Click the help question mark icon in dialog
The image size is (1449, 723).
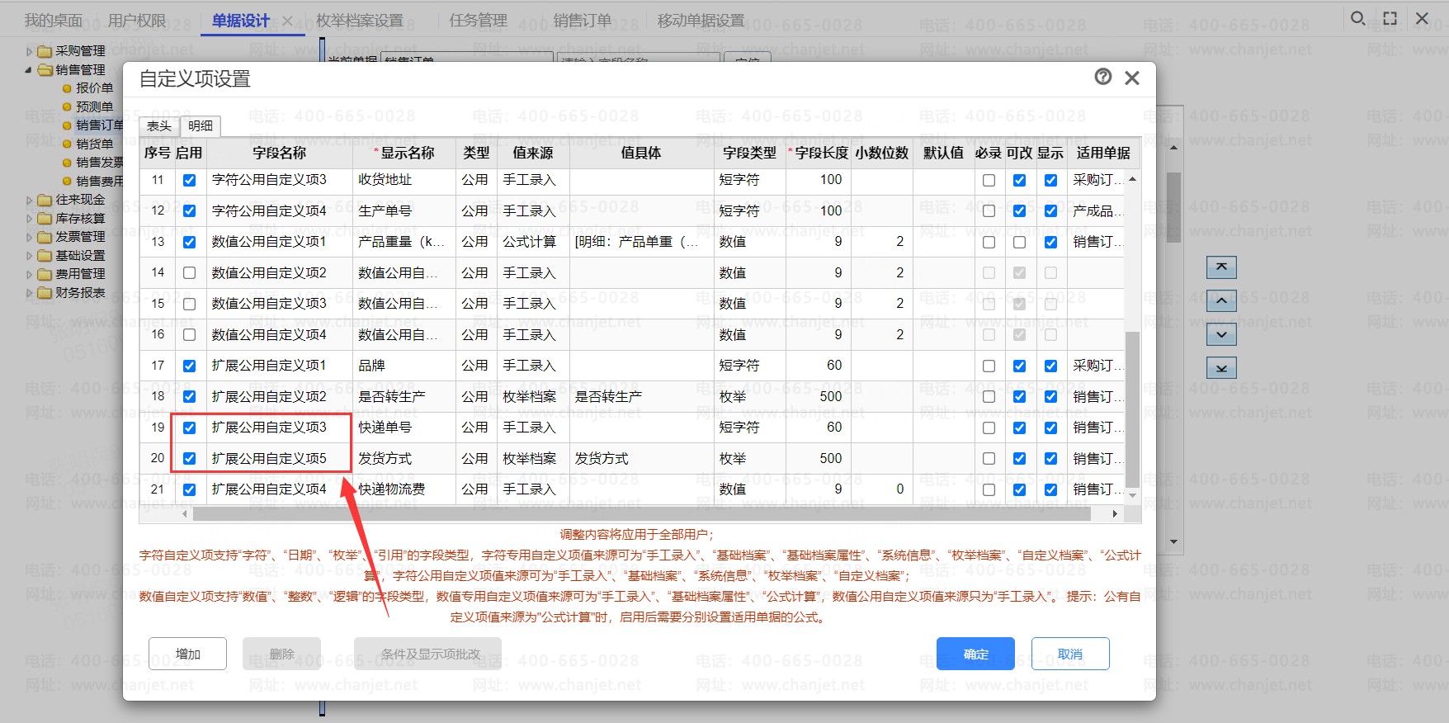tap(1102, 77)
